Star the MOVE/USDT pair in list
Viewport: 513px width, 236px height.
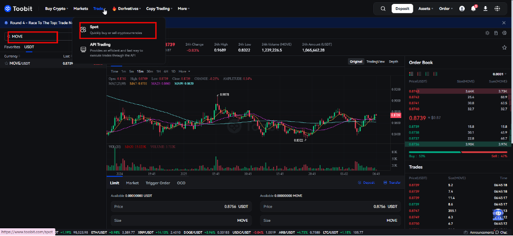coord(7,64)
